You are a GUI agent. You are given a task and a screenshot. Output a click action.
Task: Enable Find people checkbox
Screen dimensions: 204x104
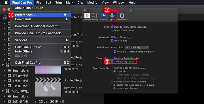(112, 71)
